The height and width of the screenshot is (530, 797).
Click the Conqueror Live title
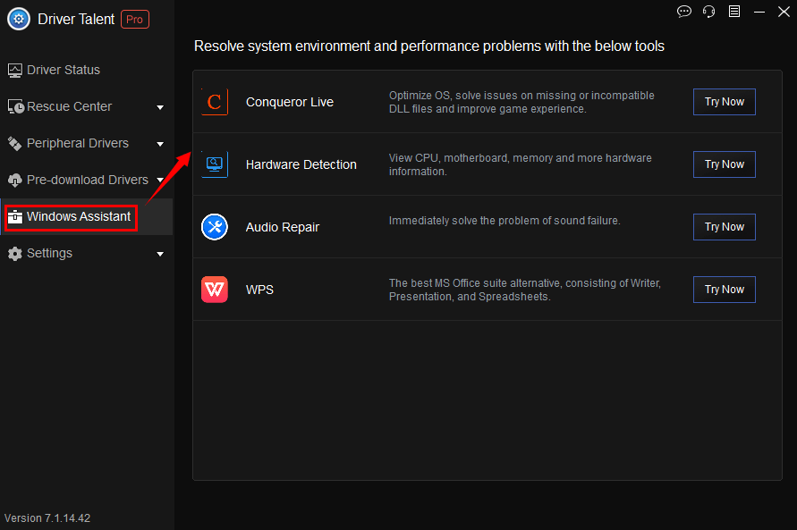click(x=290, y=102)
